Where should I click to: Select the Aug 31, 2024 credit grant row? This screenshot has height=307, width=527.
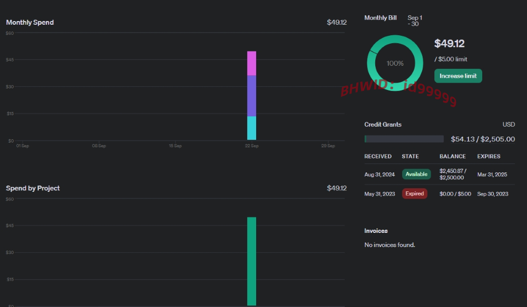440,175
